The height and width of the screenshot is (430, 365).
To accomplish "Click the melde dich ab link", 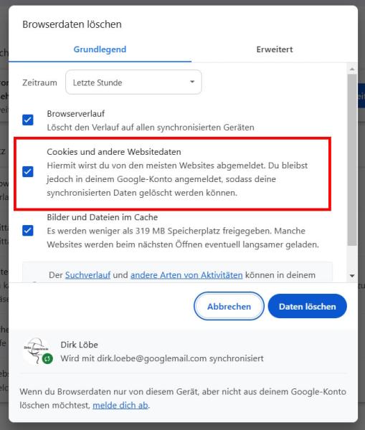I will click(x=120, y=405).
